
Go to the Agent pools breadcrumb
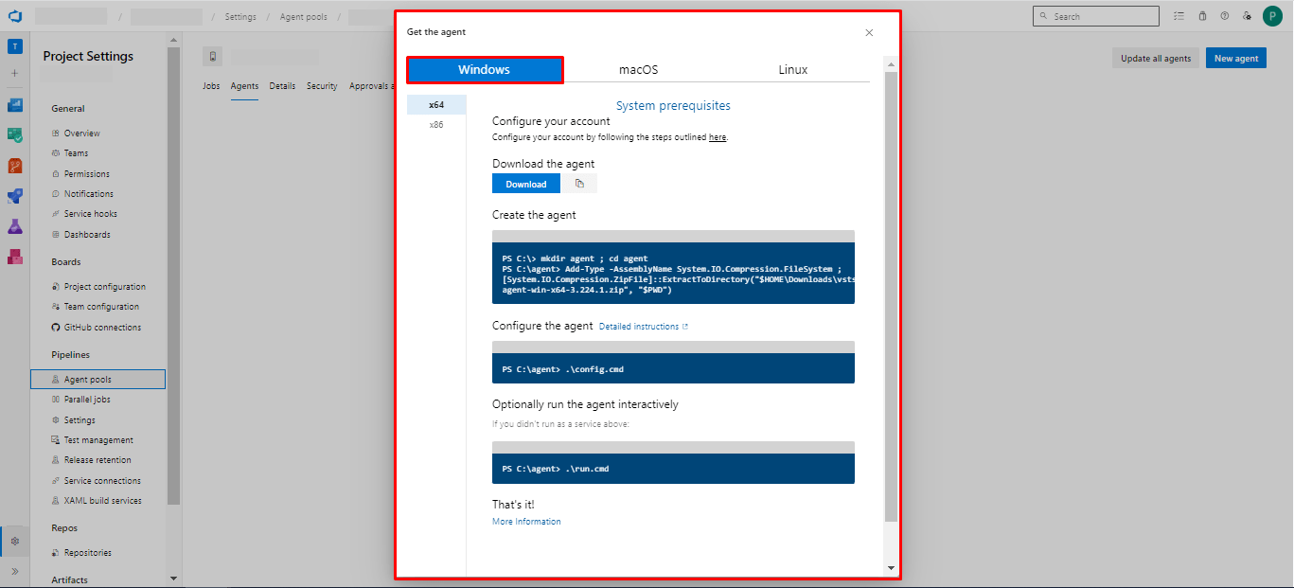(304, 17)
